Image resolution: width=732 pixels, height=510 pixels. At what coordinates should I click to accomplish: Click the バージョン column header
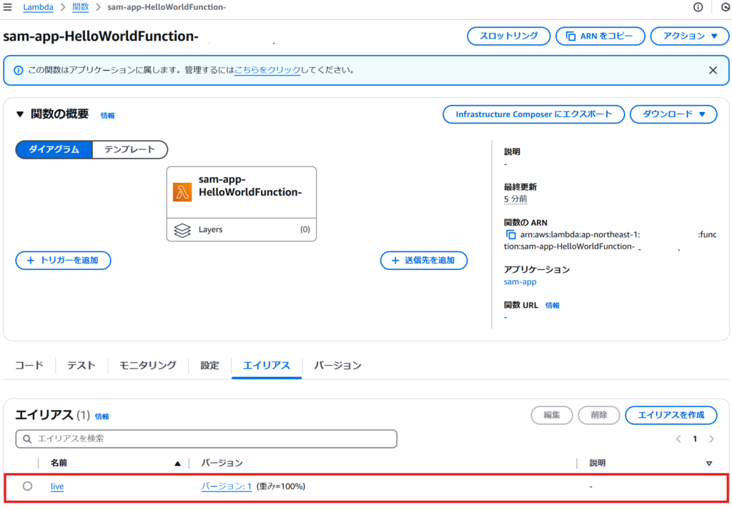(222, 463)
